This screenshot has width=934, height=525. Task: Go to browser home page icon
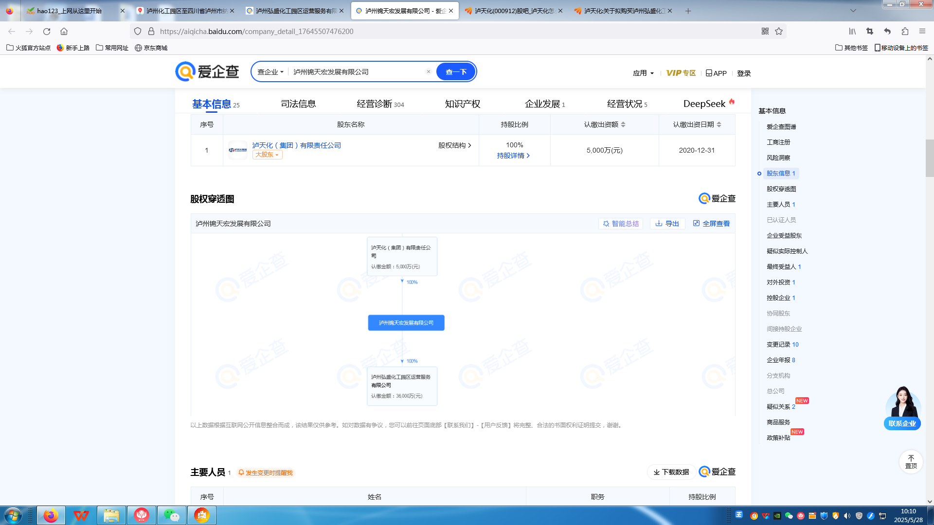point(64,32)
